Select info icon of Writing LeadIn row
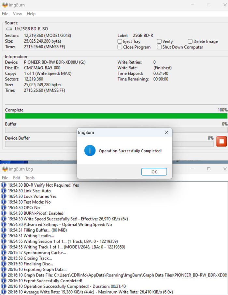 point(4,235)
